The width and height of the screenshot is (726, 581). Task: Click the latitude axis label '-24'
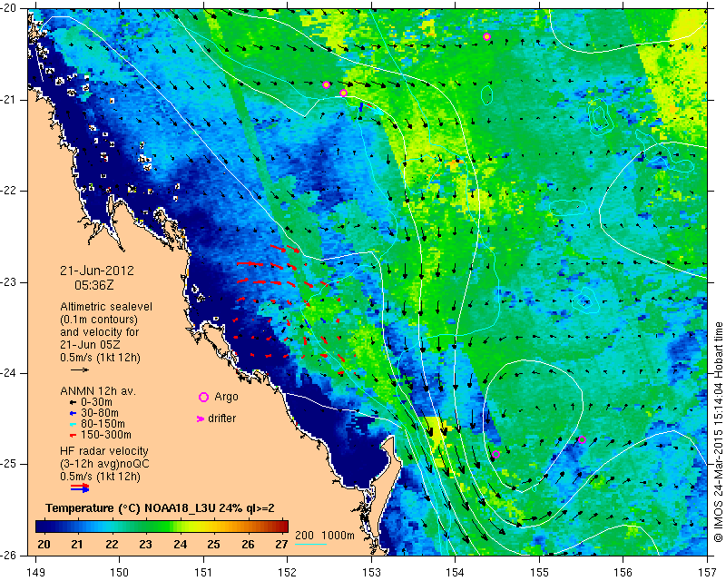(10, 373)
